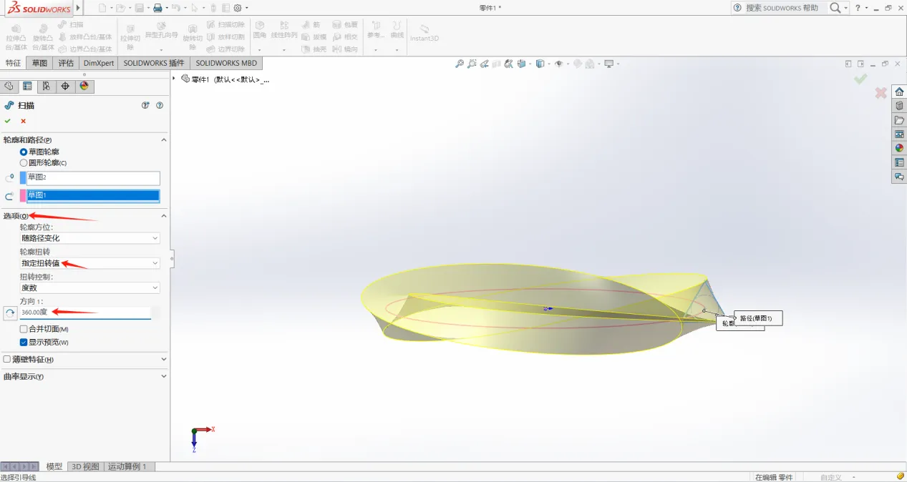Viewport: 907px width, 482px height.
Task: Click the Instant3D button
Action: [x=425, y=34]
